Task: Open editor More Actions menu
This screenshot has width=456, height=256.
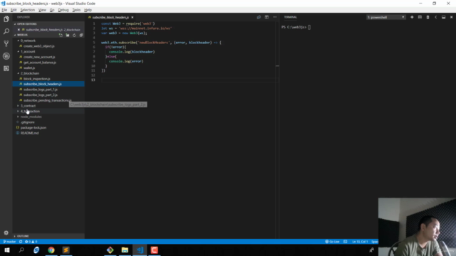Action: click(274, 17)
